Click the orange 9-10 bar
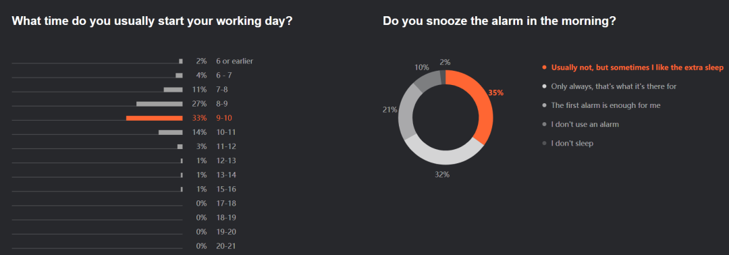The image size is (729, 255). 155,118
